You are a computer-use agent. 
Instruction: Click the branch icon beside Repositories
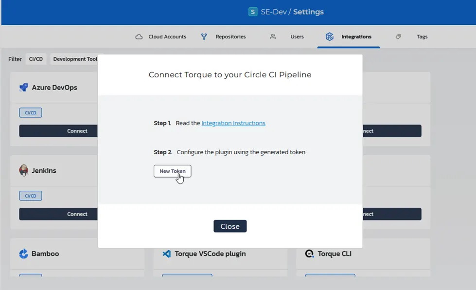[203, 36]
